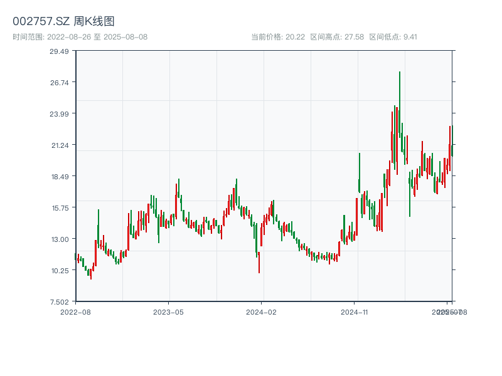Click the y-axis label 10.25
This screenshot has width=502, height=376.
point(60,271)
